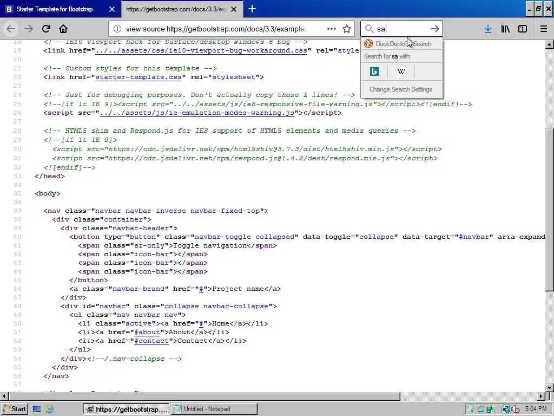Screen dimensions: 554x416
Task: Open the ie-emulation-modes-warning.js link
Action: [x=197, y=113]
